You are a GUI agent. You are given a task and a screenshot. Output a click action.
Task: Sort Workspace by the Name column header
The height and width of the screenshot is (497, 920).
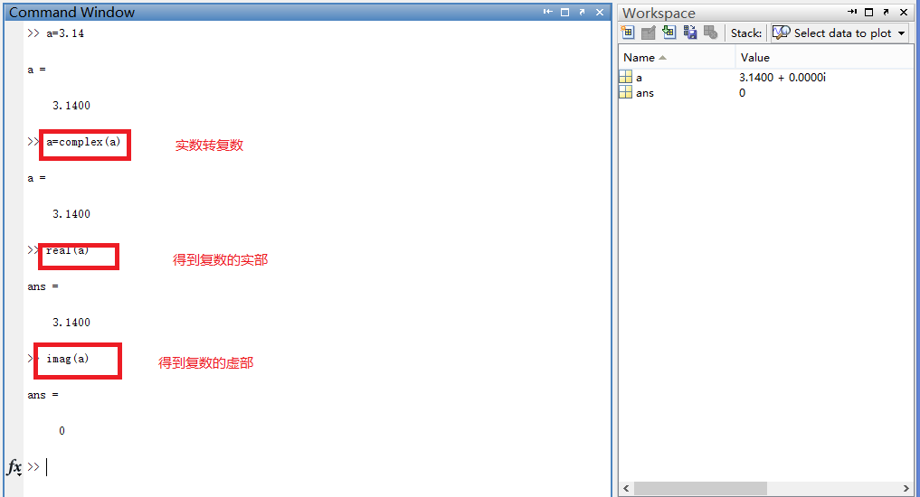tap(677, 58)
